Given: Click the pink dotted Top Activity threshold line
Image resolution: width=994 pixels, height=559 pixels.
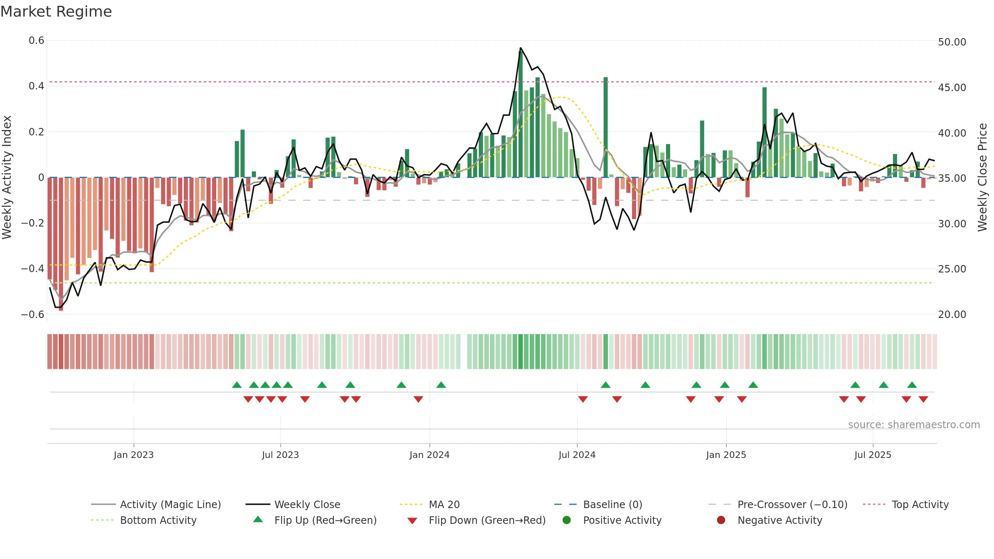Looking at the screenshot, I should coord(492,82).
